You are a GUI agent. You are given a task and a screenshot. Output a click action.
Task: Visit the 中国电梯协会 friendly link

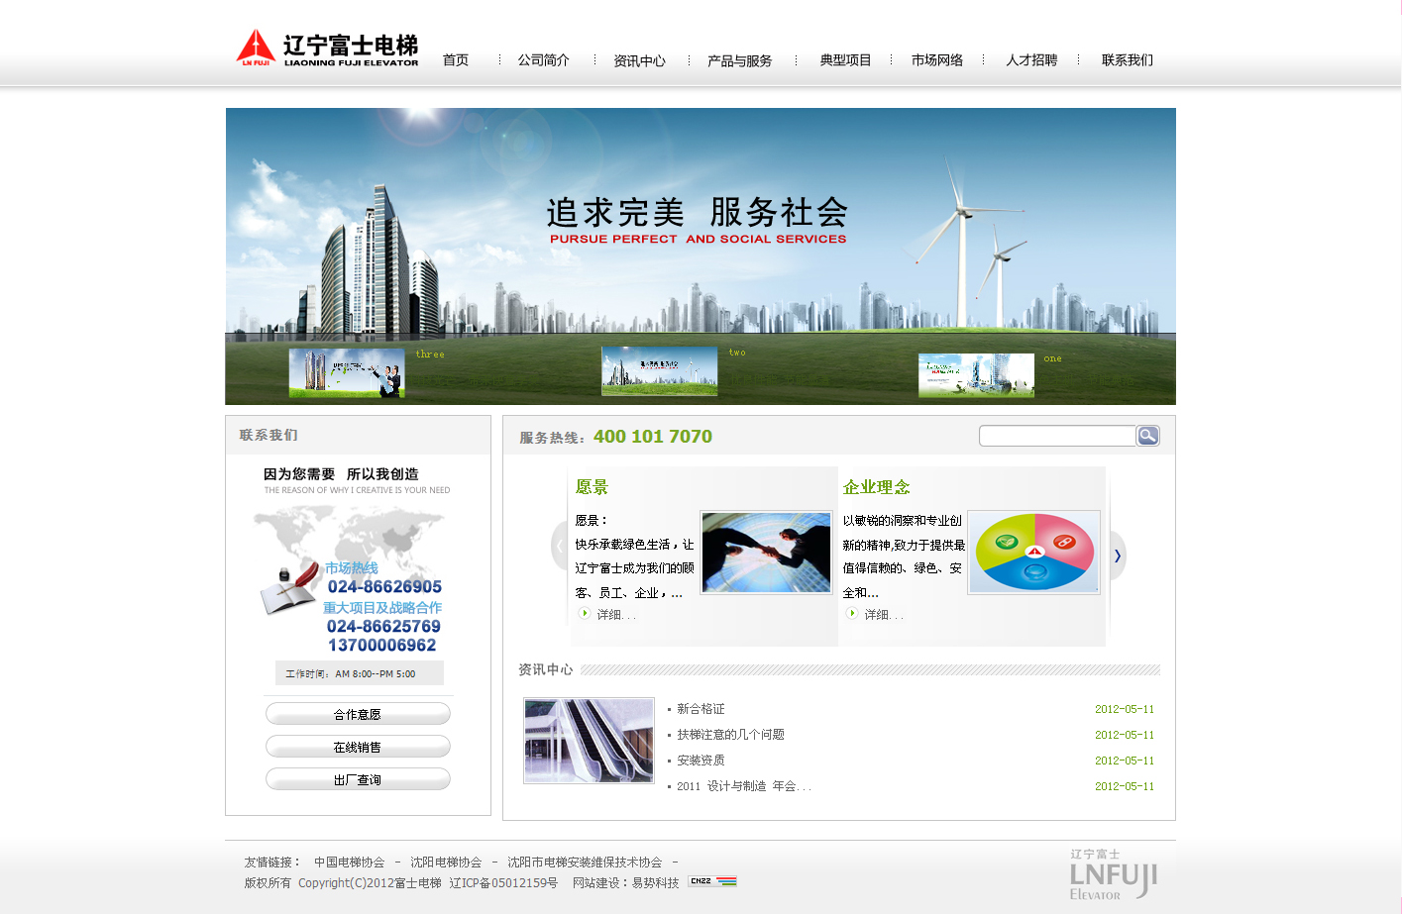coord(349,863)
